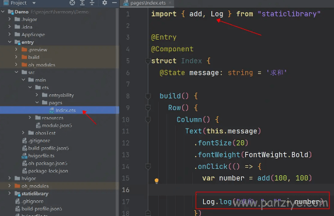The height and width of the screenshot is (216, 334).
Task: Collapse the src folder
Action: click(x=16, y=72)
